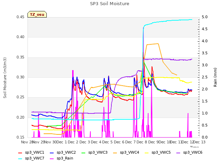This screenshot has height=165, width=220.
Task: Toggle sp3_VWC7 legend entry
Action: [x=31, y=158]
